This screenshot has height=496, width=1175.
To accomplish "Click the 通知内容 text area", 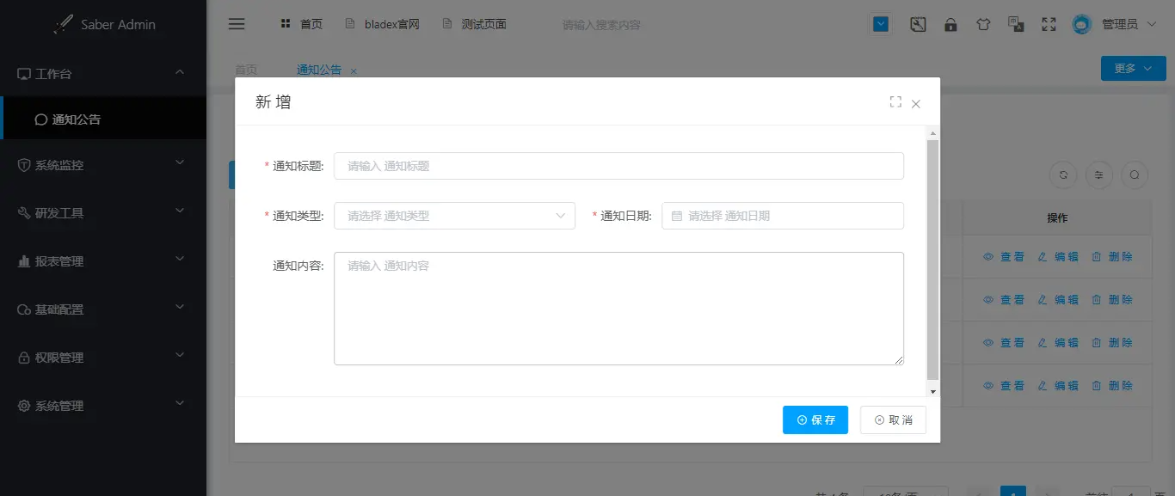I will pyautogui.click(x=618, y=308).
